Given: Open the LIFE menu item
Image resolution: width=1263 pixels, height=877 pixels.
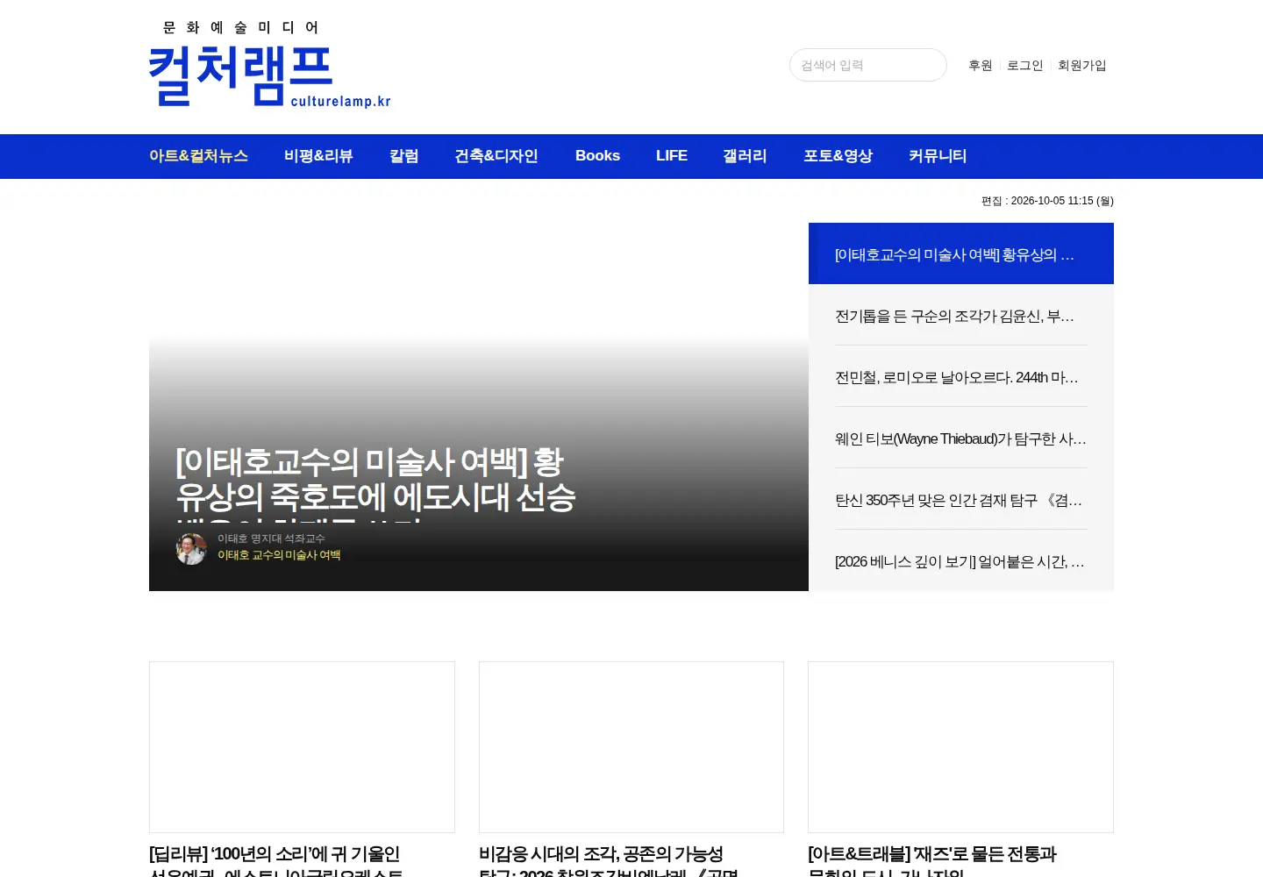Looking at the screenshot, I should 672,156.
